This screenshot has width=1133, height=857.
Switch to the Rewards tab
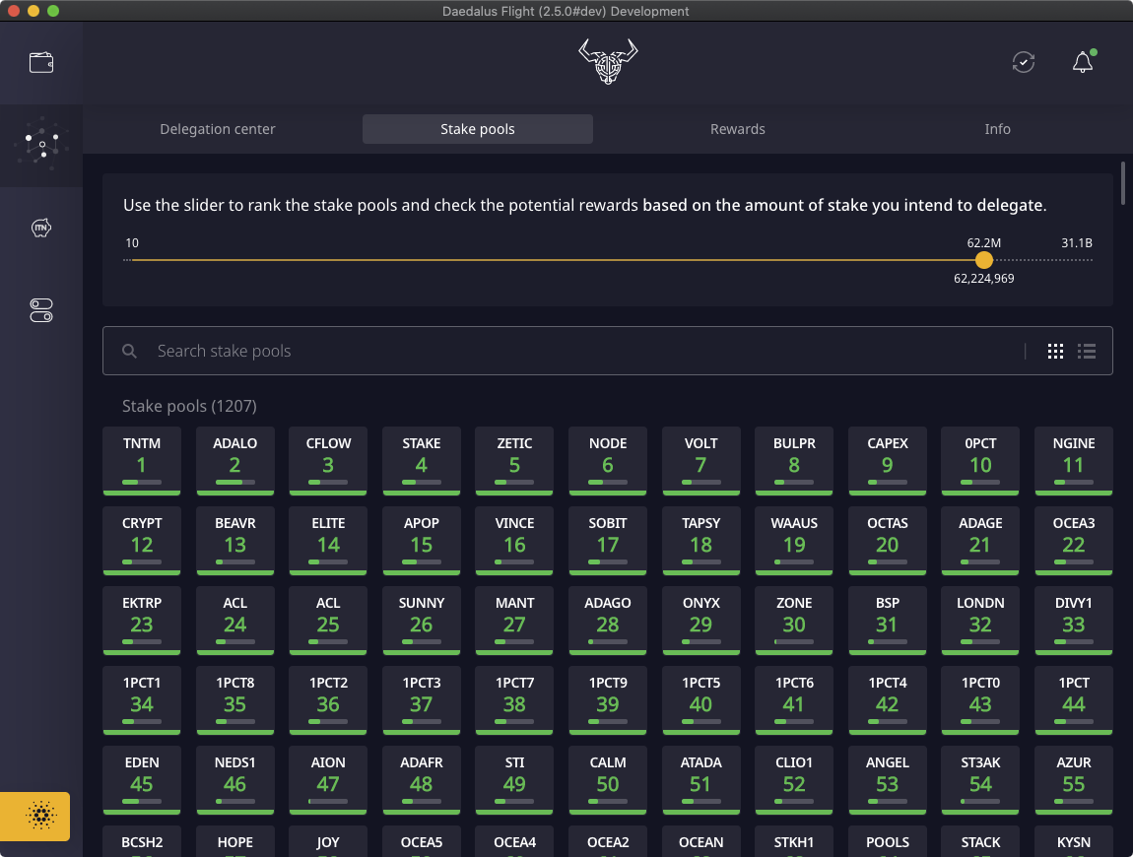(x=738, y=129)
